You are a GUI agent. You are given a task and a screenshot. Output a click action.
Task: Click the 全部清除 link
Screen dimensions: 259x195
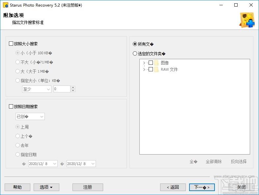(x=214, y=161)
